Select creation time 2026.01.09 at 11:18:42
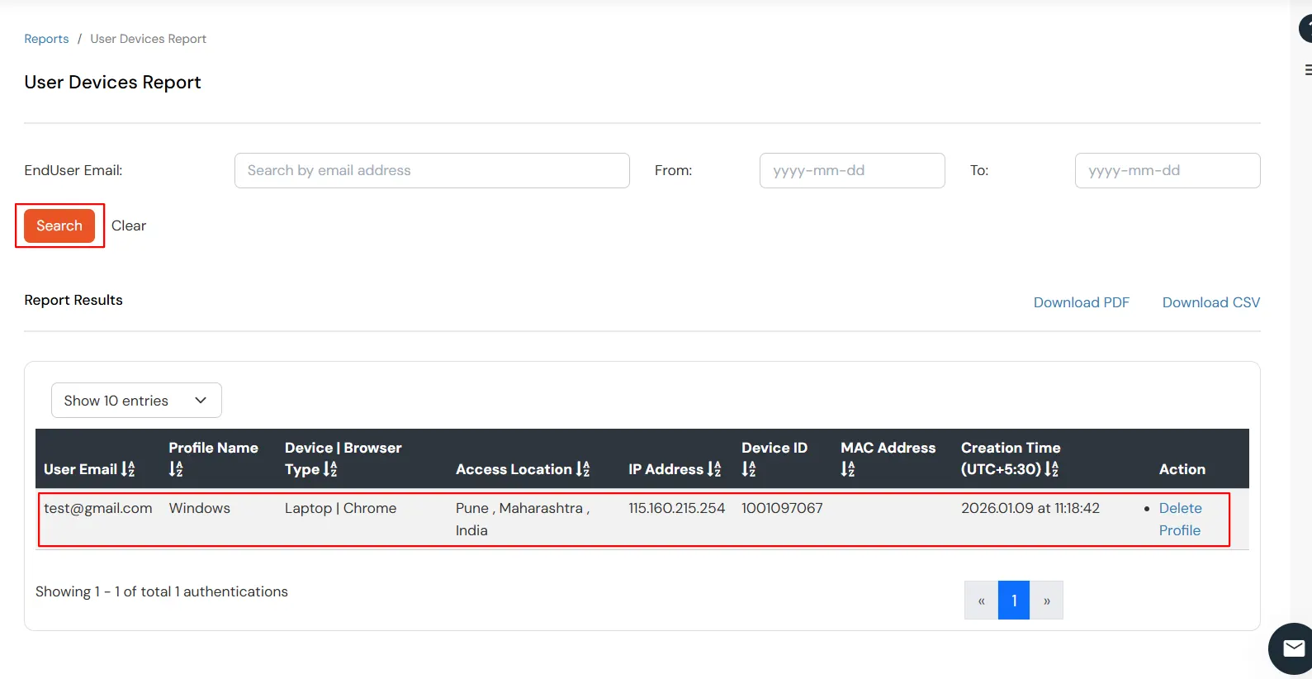 1030,508
